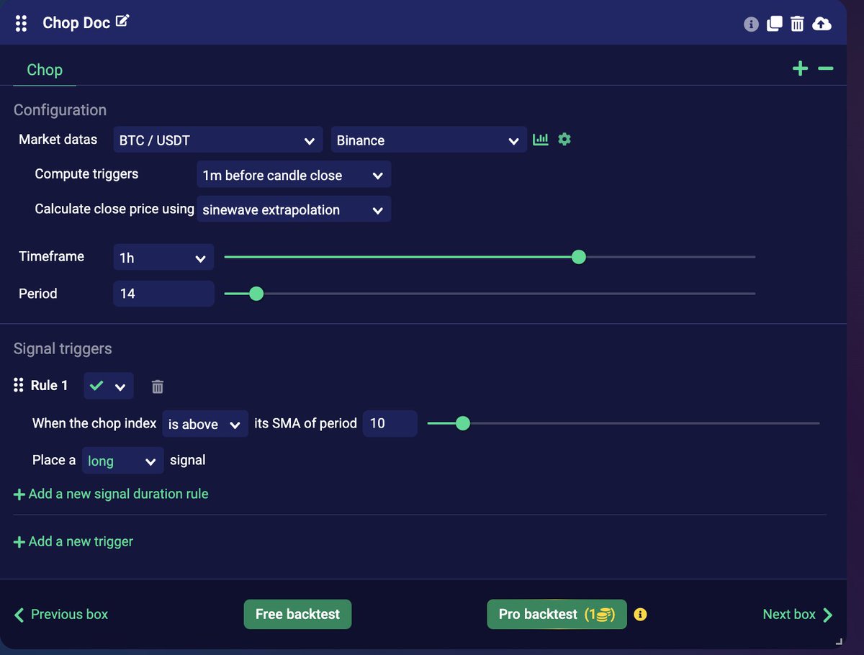
Task: Delete the box with header trash icon
Action: point(797,24)
